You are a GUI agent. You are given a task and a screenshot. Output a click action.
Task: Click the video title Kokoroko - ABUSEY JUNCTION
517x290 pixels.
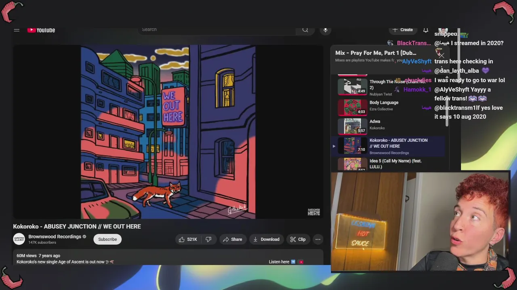click(x=77, y=226)
